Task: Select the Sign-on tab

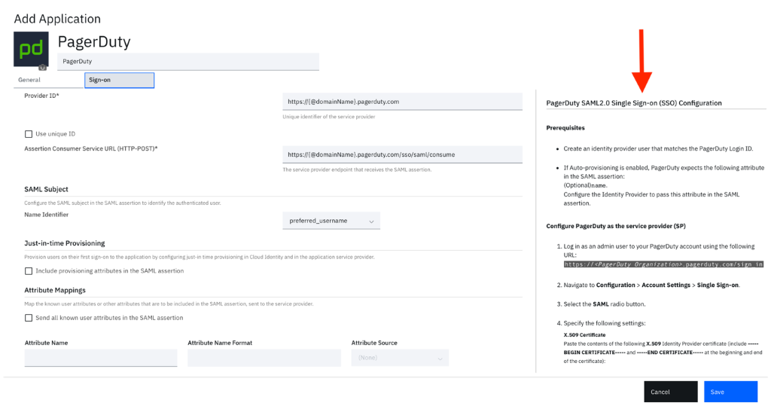Action: [x=120, y=81]
